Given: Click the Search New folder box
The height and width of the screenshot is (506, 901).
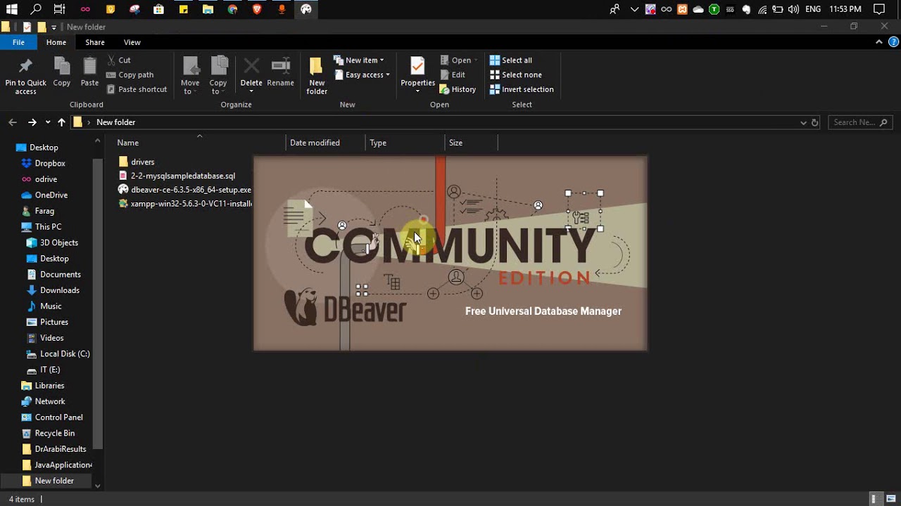Looking at the screenshot, I should pyautogui.click(x=860, y=122).
